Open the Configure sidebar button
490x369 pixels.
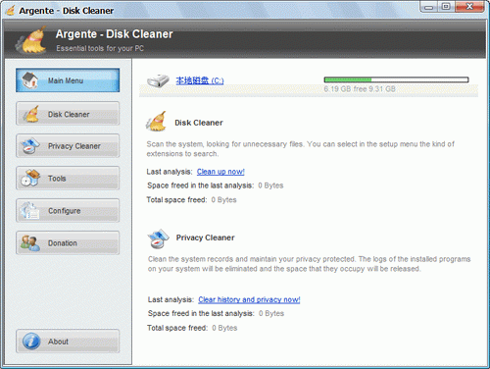[68, 211]
